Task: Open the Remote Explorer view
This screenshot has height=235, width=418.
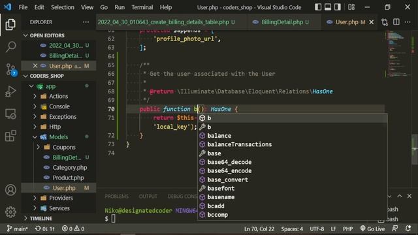Action: (x=10, y=114)
